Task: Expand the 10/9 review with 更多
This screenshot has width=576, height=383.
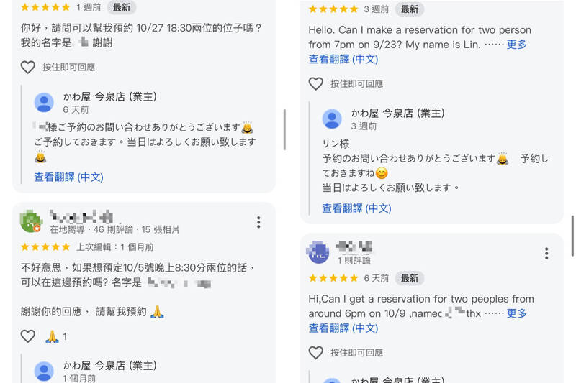Action: click(517, 313)
